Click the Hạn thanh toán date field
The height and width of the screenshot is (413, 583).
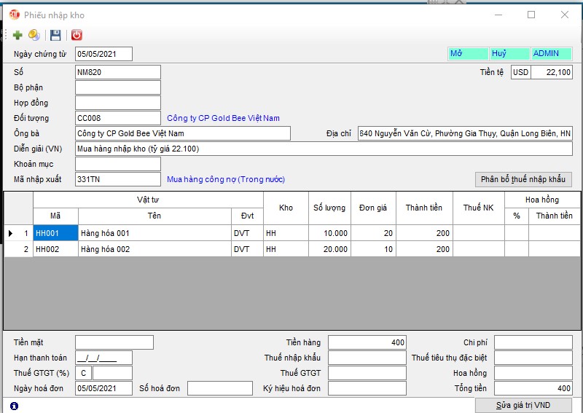point(103,358)
